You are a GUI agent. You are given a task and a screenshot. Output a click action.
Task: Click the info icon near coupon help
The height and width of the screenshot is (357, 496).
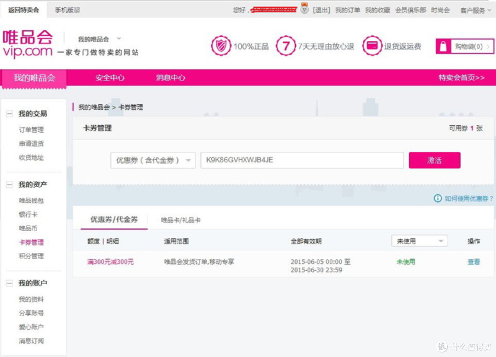pyautogui.click(x=438, y=198)
